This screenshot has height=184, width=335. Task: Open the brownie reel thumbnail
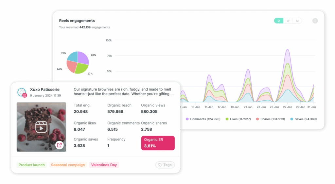click(x=42, y=127)
